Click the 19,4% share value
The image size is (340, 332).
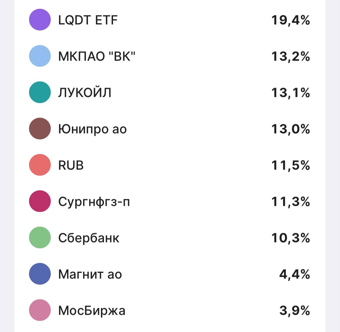290,20
